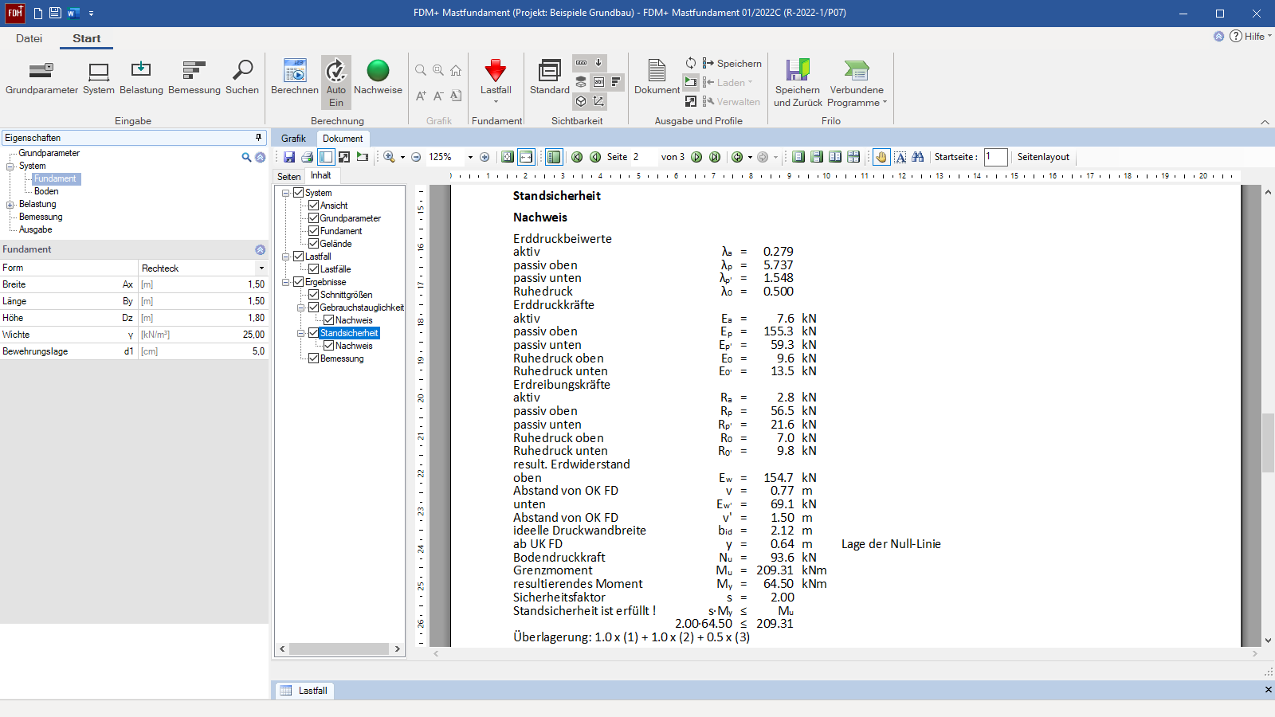Run the Berechnen calculation

click(295, 78)
